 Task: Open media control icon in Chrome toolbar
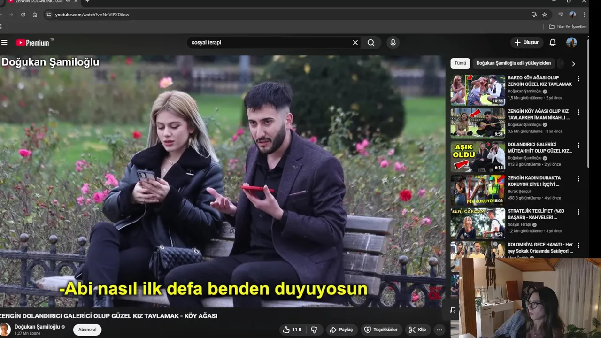coord(561,15)
